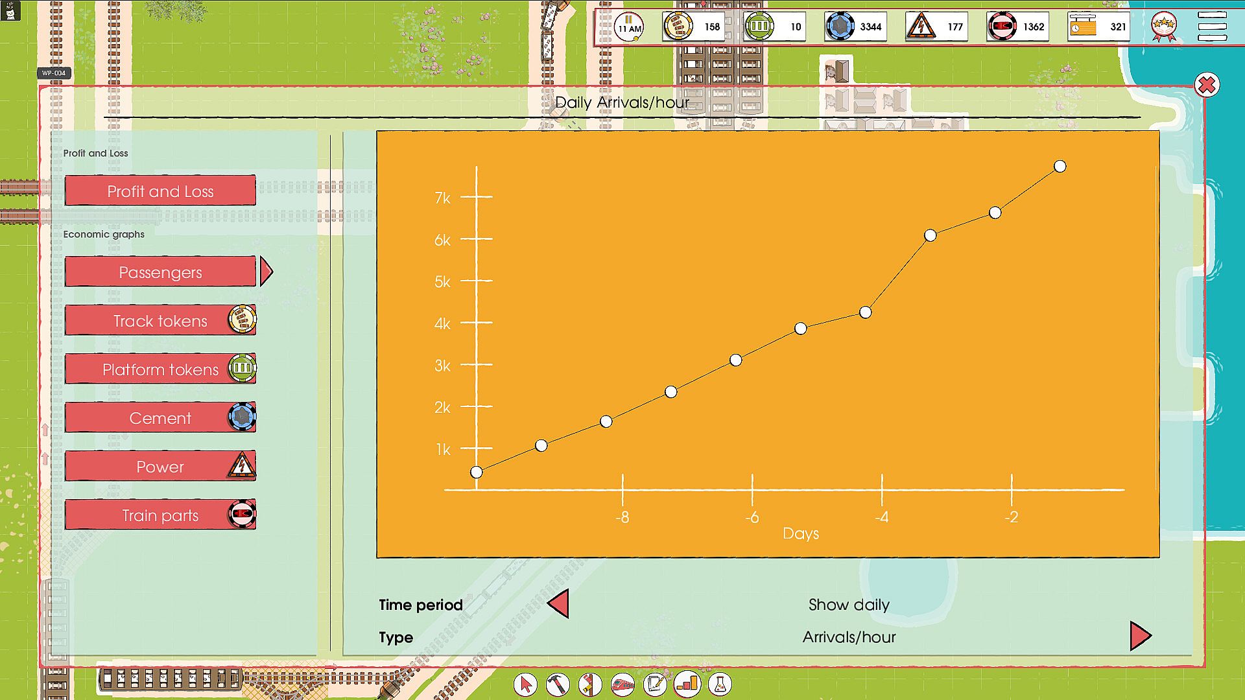The height and width of the screenshot is (700, 1245).
Task: Open the trains management icon
Action: pos(622,684)
